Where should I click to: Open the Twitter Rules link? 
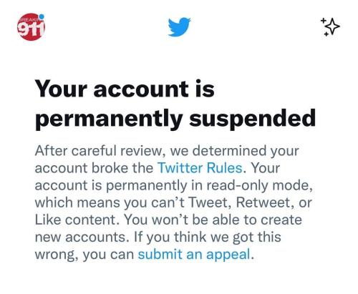200,168
